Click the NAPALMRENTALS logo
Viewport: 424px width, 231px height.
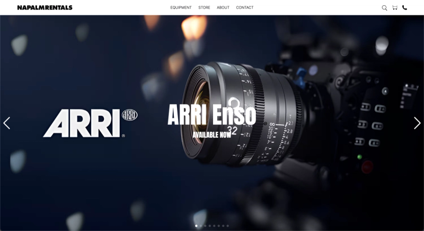click(45, 7)
